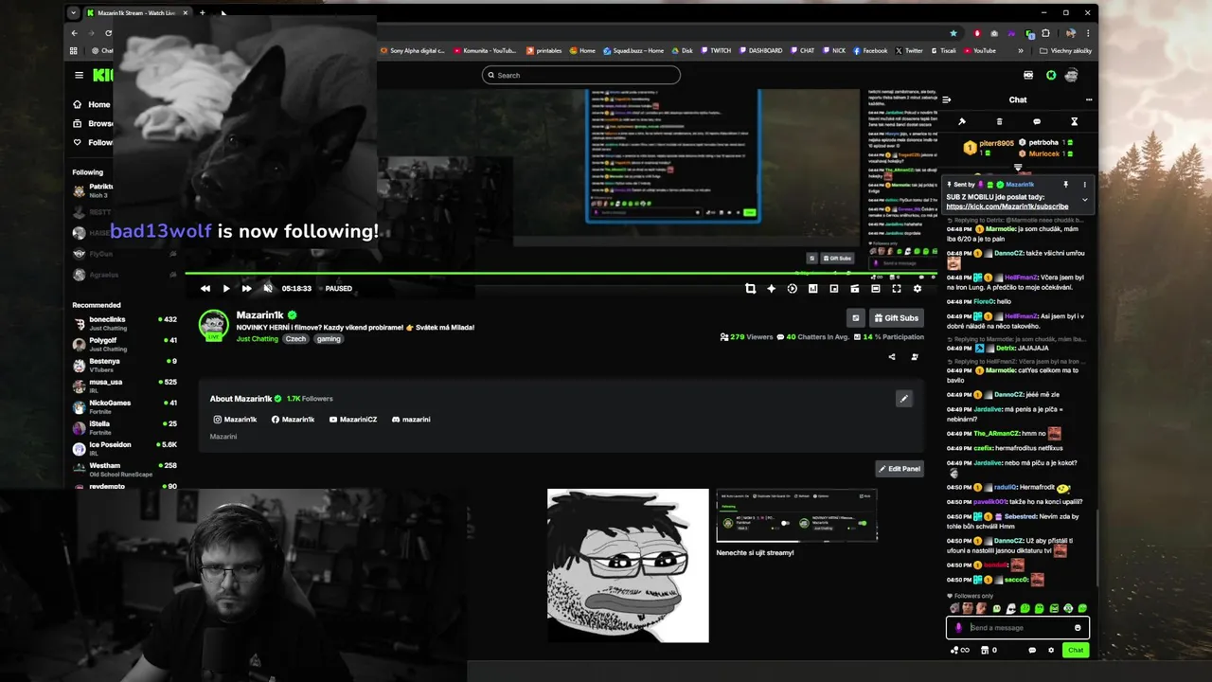Viewport: 1212px width, 682px height.
Task: Collapse the gift leaderboard arrow
Action: point(1018,168)
